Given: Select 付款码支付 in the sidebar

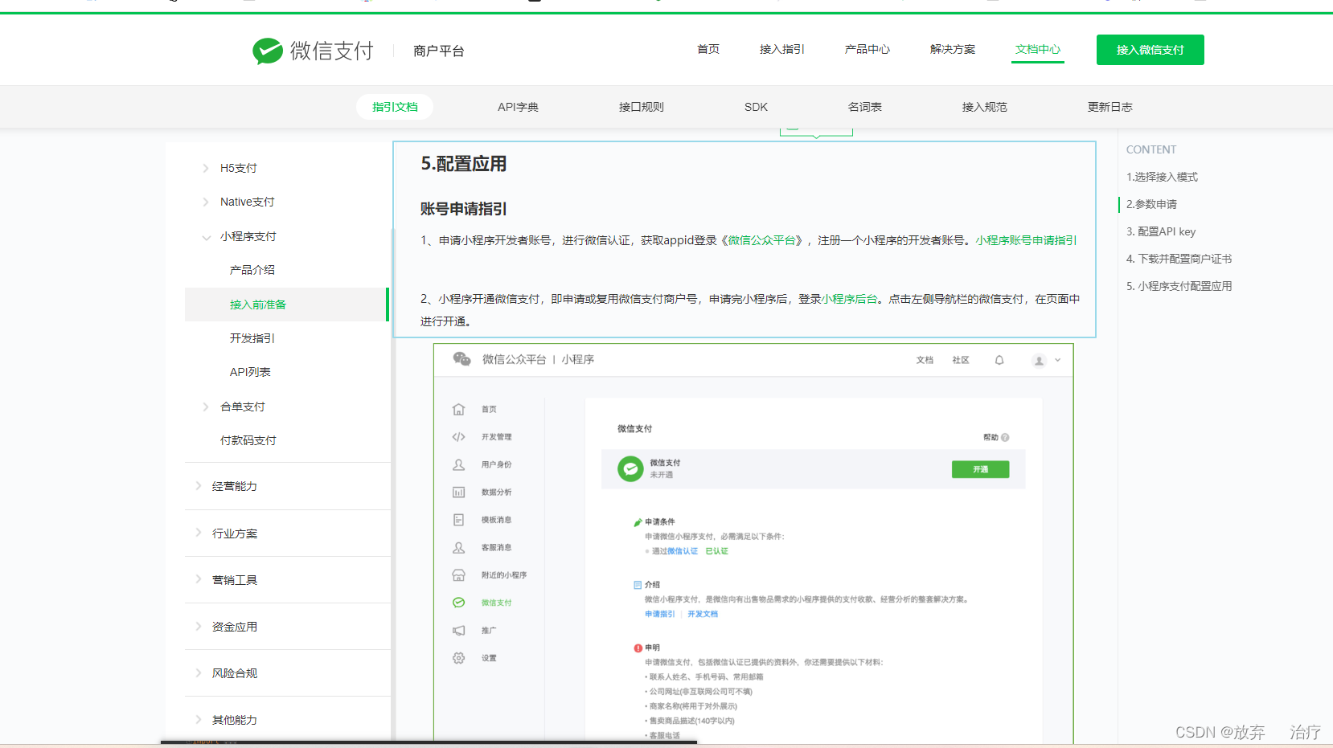Looking at the screenshot, I should click(x=248, y=440).
